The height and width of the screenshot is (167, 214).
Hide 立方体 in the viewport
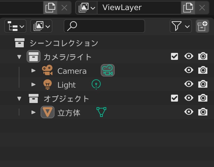click(x=189, y=112)
